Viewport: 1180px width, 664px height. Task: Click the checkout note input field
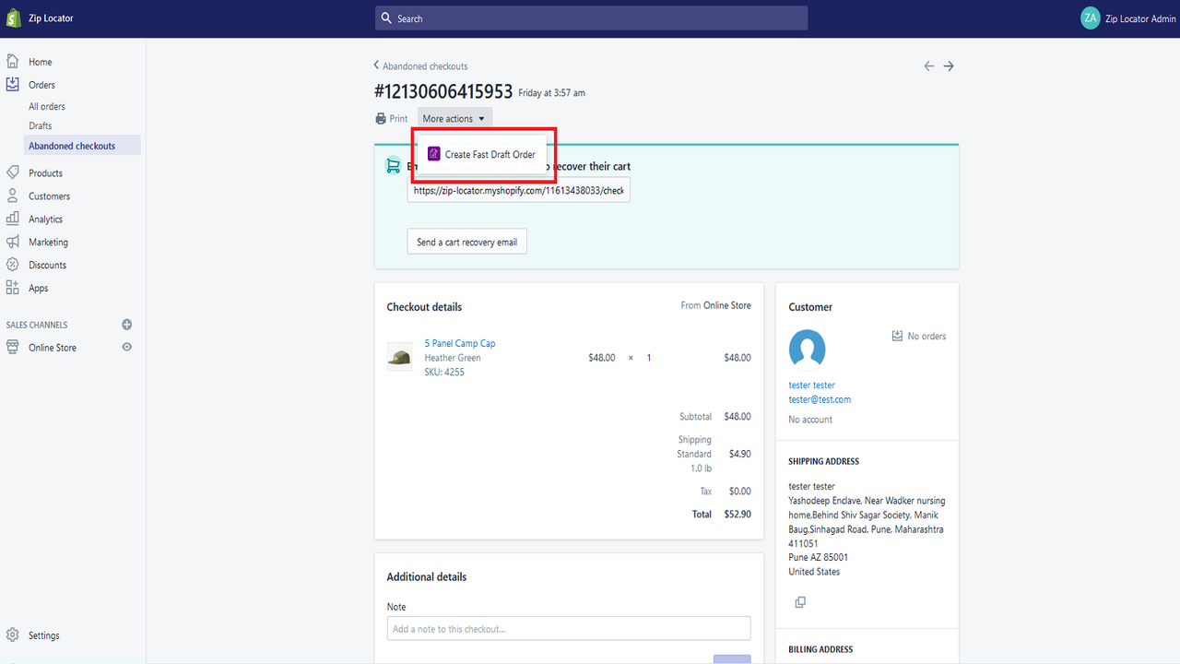(569, 629)
